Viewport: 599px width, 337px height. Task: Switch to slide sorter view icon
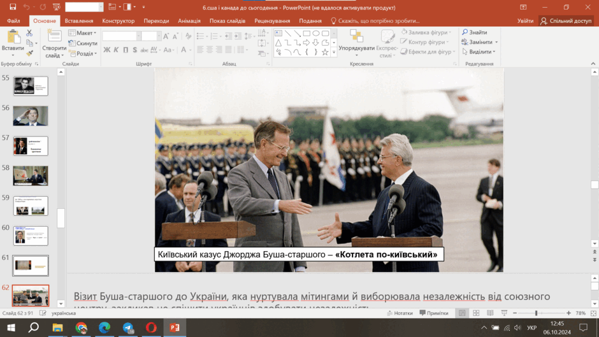pos(476,313)
